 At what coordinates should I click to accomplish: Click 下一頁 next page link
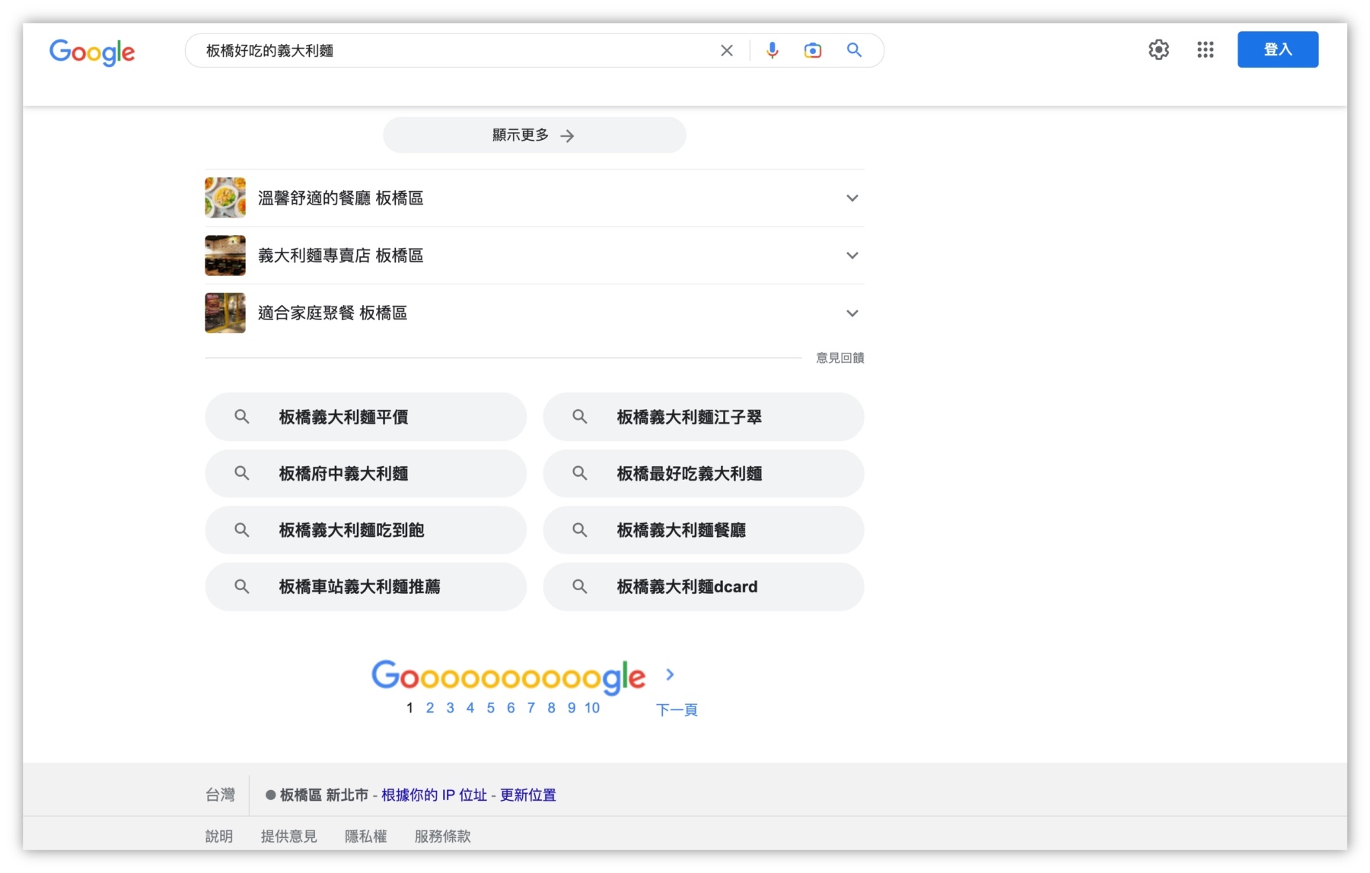(677, 710)
